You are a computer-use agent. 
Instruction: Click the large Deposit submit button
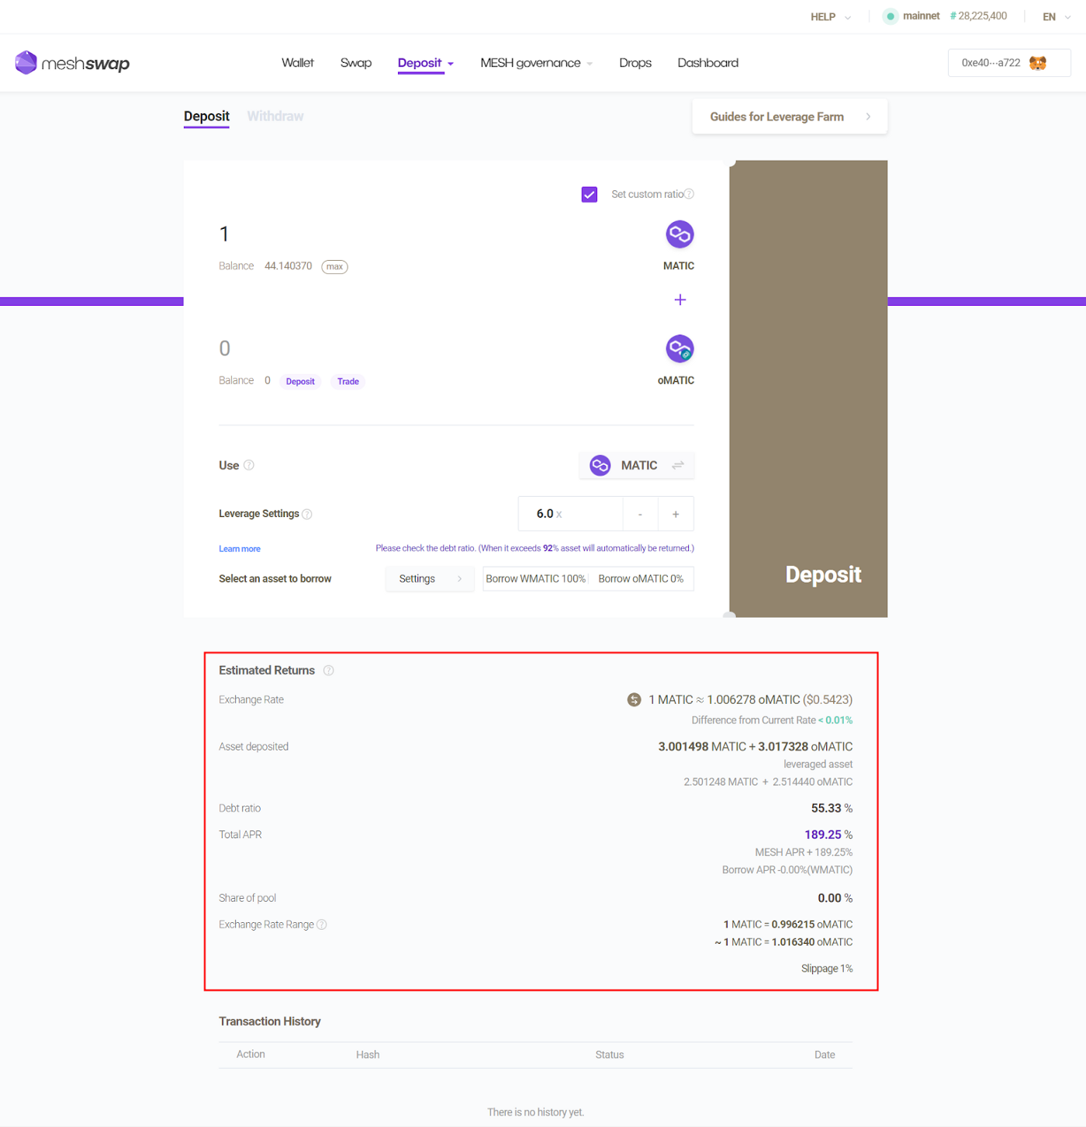(808, 389)
